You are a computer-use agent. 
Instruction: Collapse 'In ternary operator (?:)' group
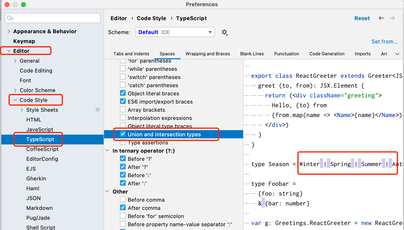[107, 151]
